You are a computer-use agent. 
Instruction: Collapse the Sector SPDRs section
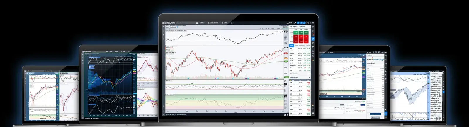(x=300, y=77)
